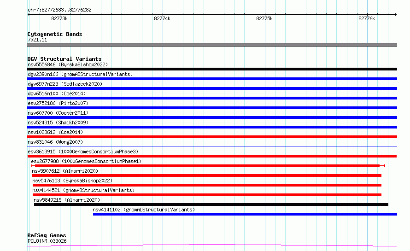410x251 pixels.
Task: Click the nsv607700 (Cooper2011) label
Action: tap(58, 113)
